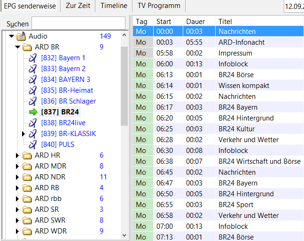304x241 pixels.
Task: Select the BR Schlager channel icon
Action: (x=32, y=101)
